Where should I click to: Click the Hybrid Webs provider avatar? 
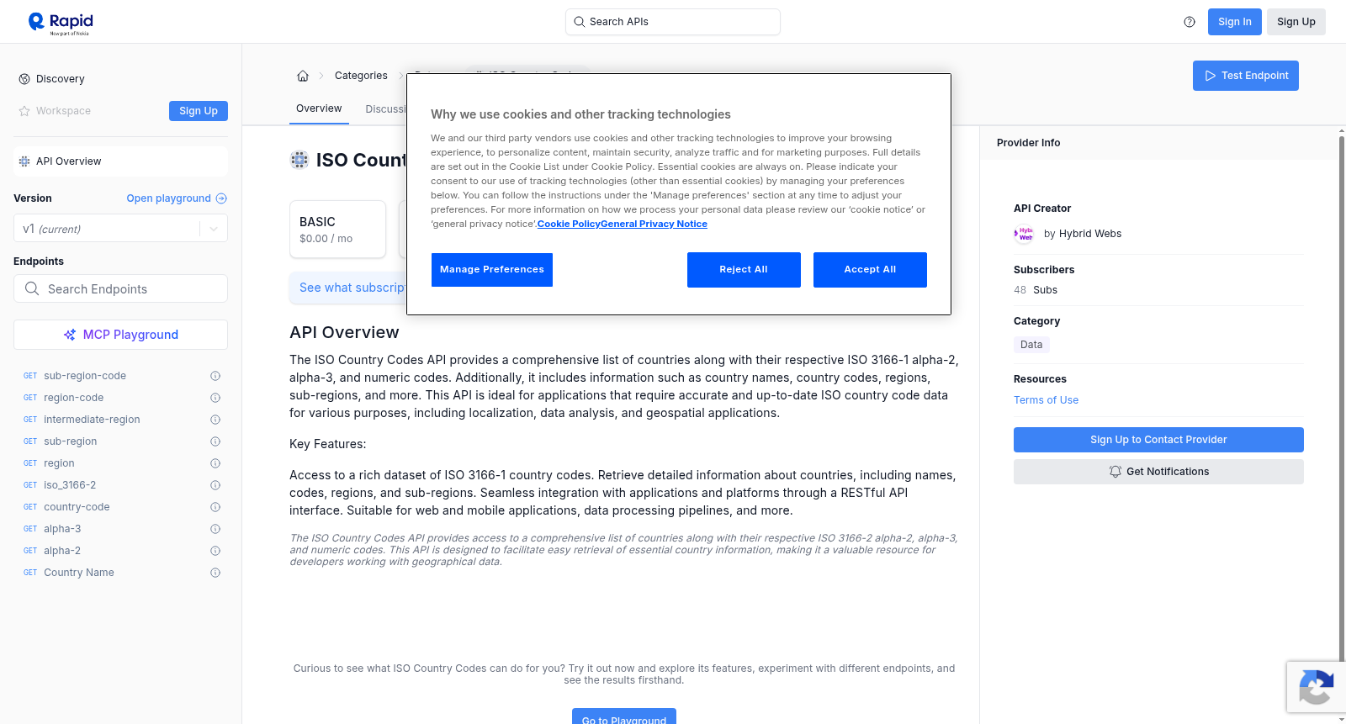(x=1024, y=234)
